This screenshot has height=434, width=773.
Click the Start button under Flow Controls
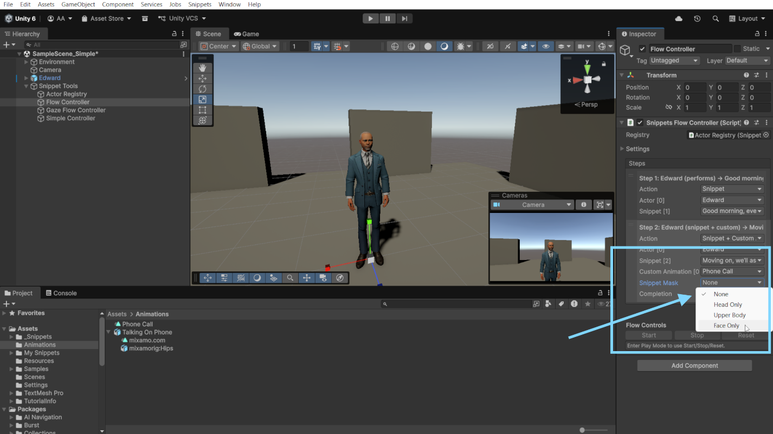[x=649, y=335]
